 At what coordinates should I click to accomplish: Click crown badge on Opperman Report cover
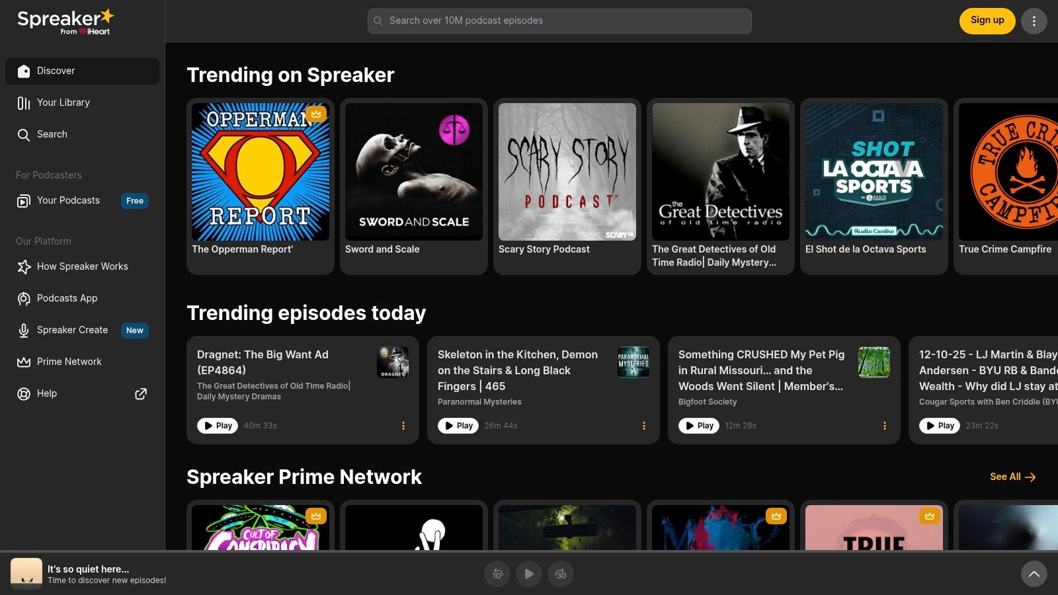pyautogui.click(x=316, y=114)
